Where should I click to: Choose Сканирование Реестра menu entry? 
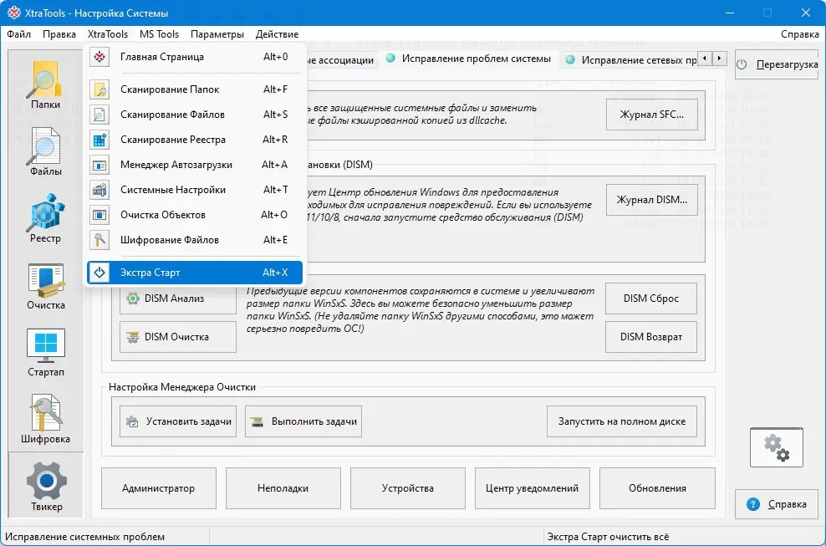(195, 140)
